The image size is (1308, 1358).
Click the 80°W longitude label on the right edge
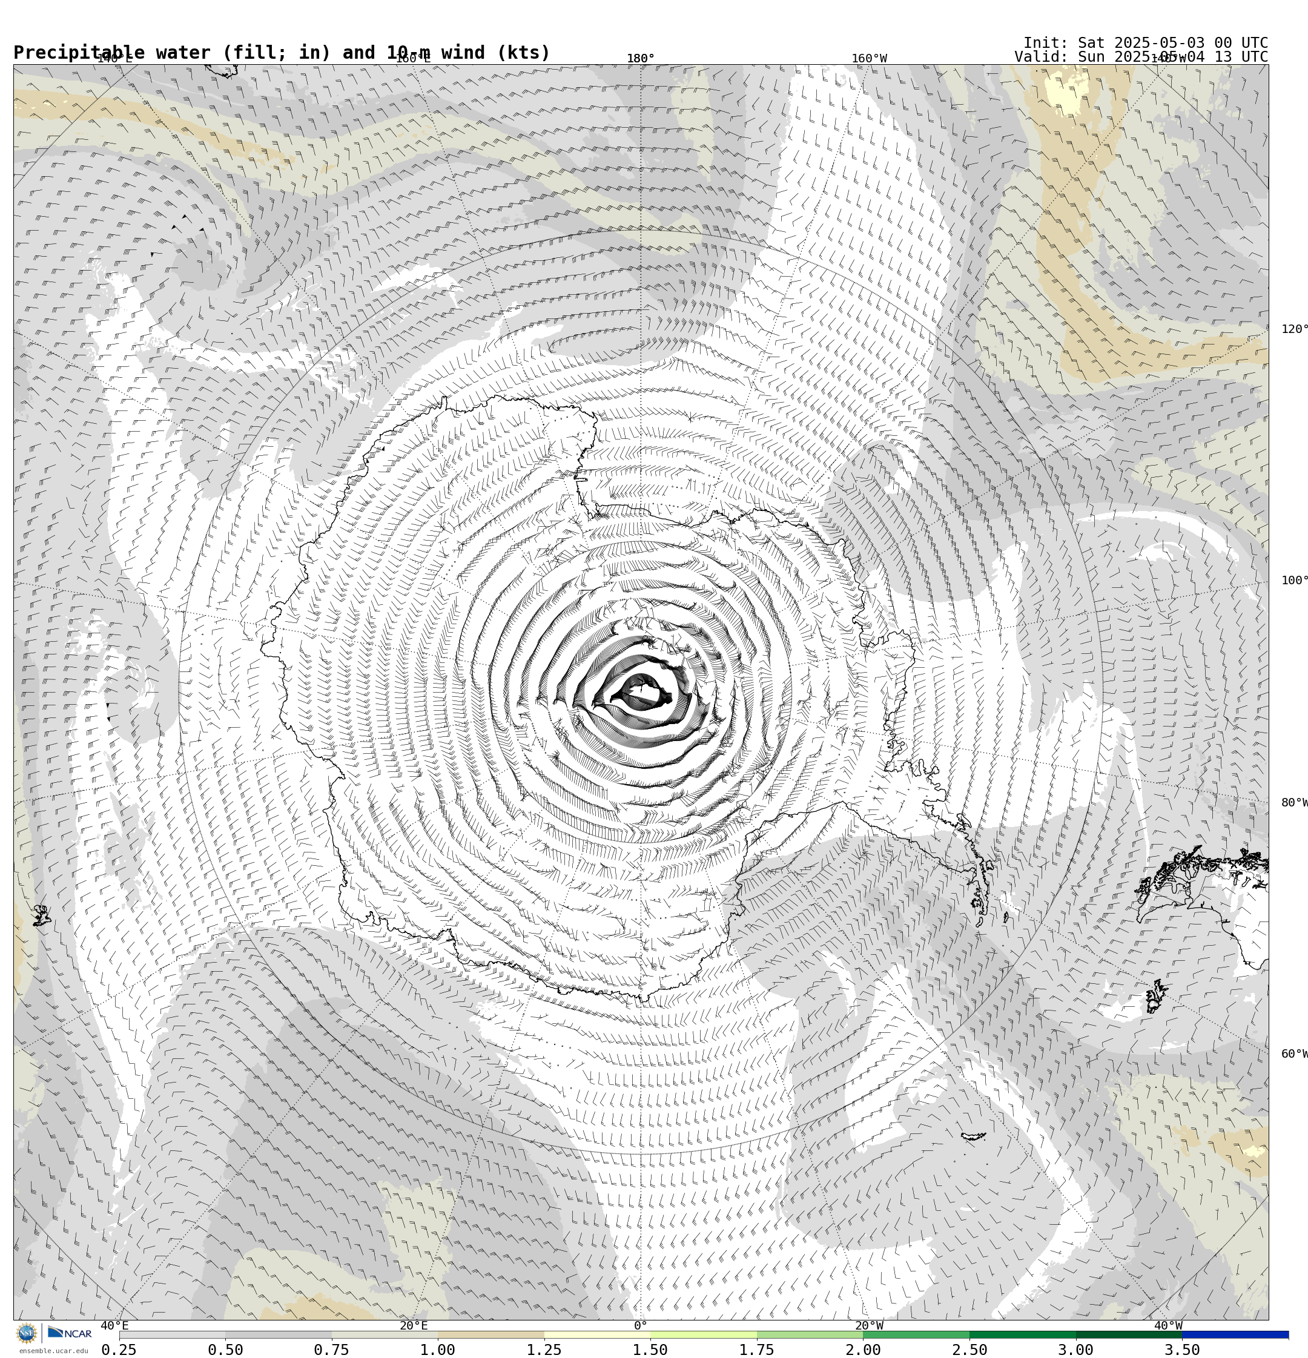pos(1294,802)
